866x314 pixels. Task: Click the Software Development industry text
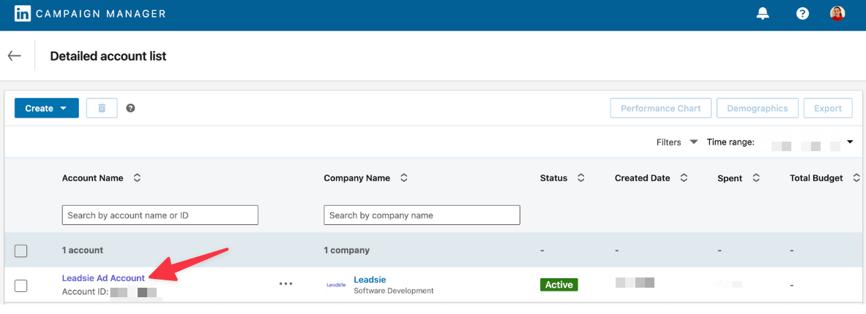[394, 291]
